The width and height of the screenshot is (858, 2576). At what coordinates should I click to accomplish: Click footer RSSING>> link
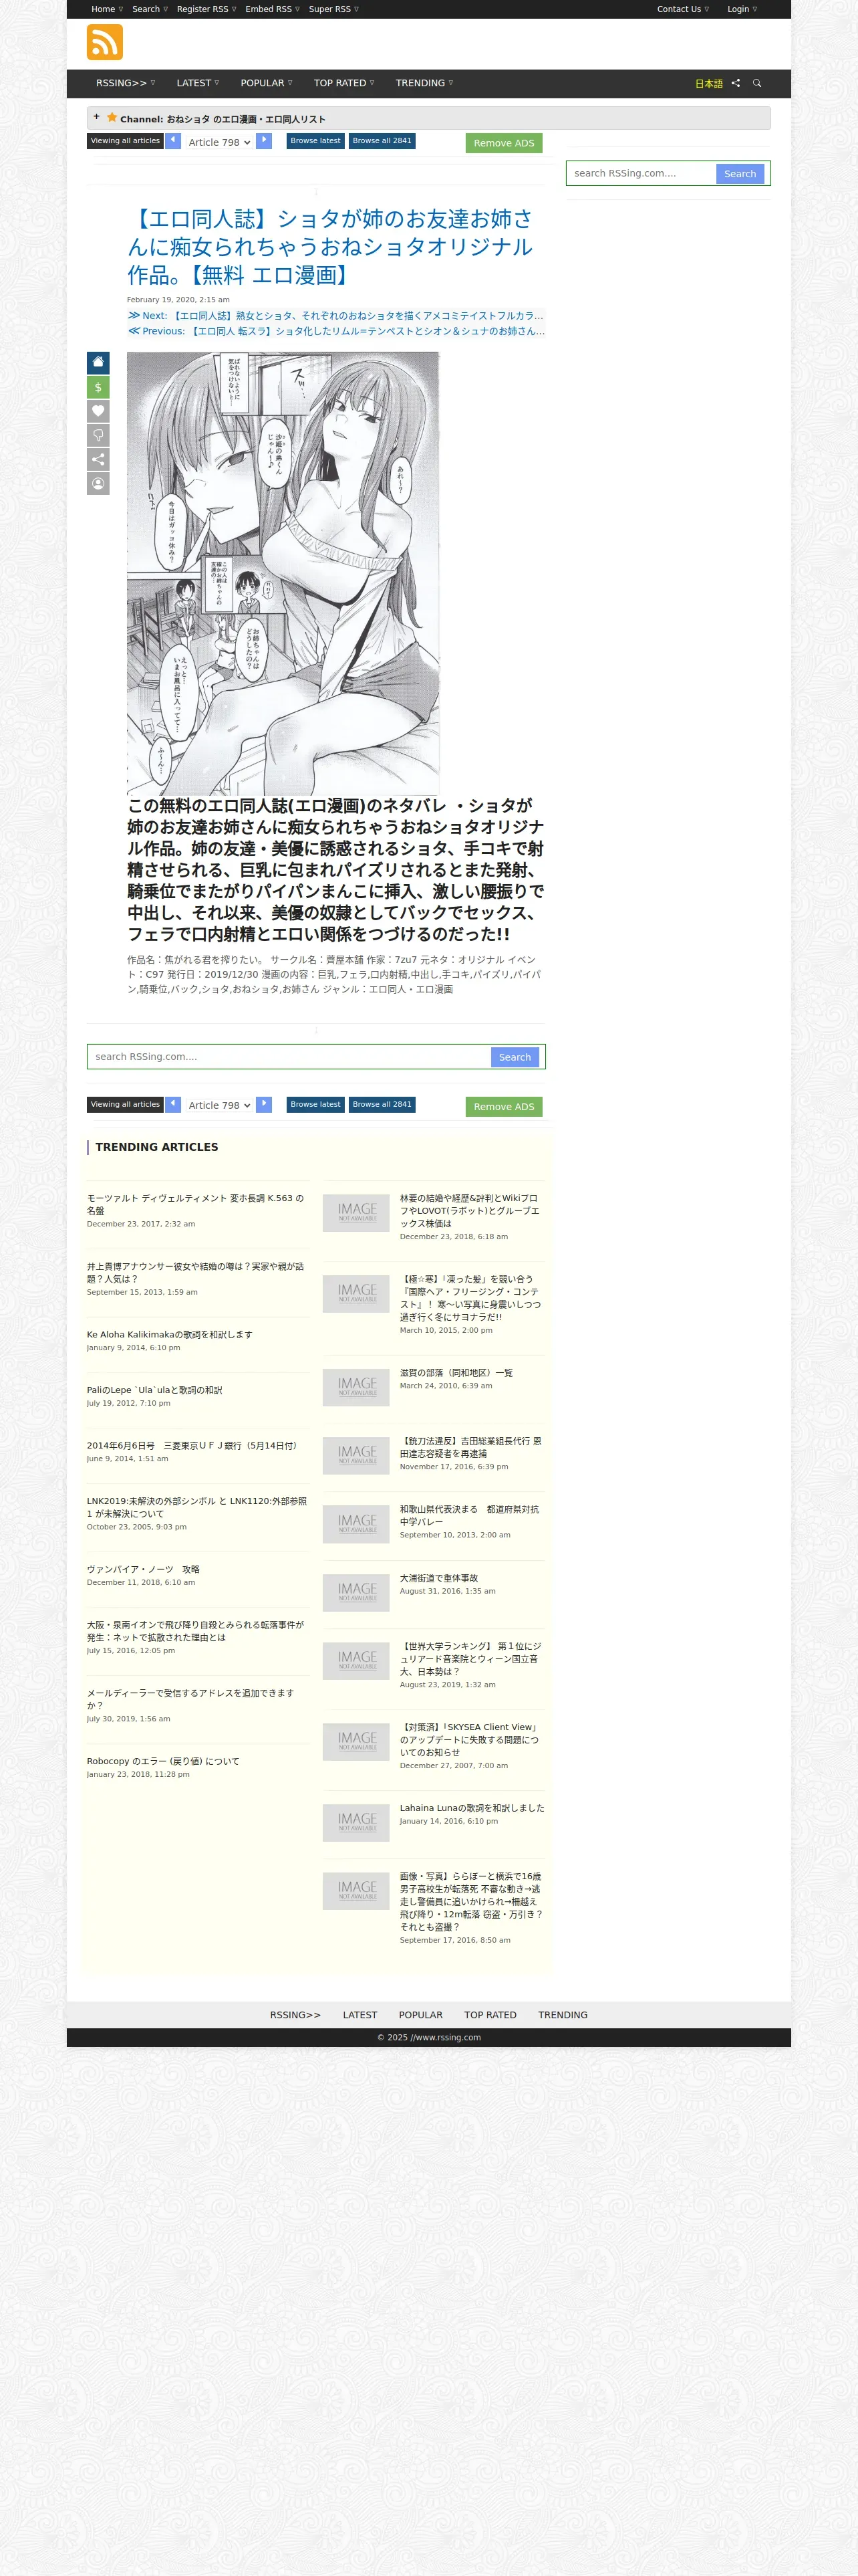click(295, 2015)
